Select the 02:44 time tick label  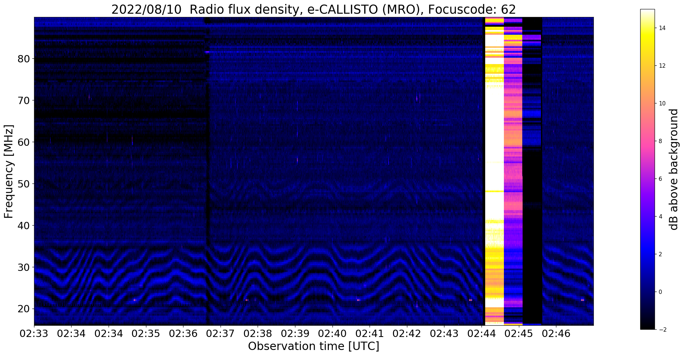tap(482, 333)
